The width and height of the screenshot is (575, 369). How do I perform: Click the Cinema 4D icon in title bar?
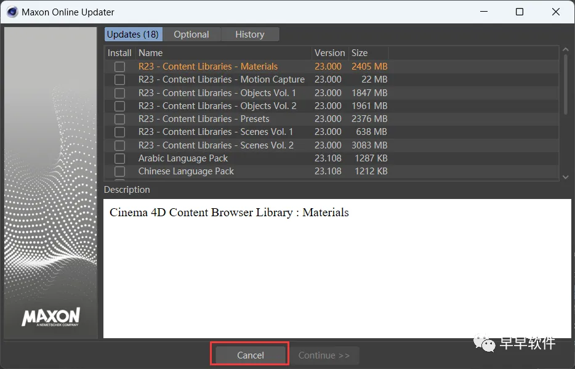point(12,12)
